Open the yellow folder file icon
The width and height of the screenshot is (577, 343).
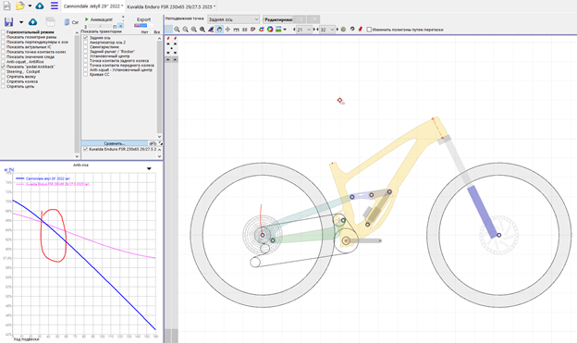[20, 6]
